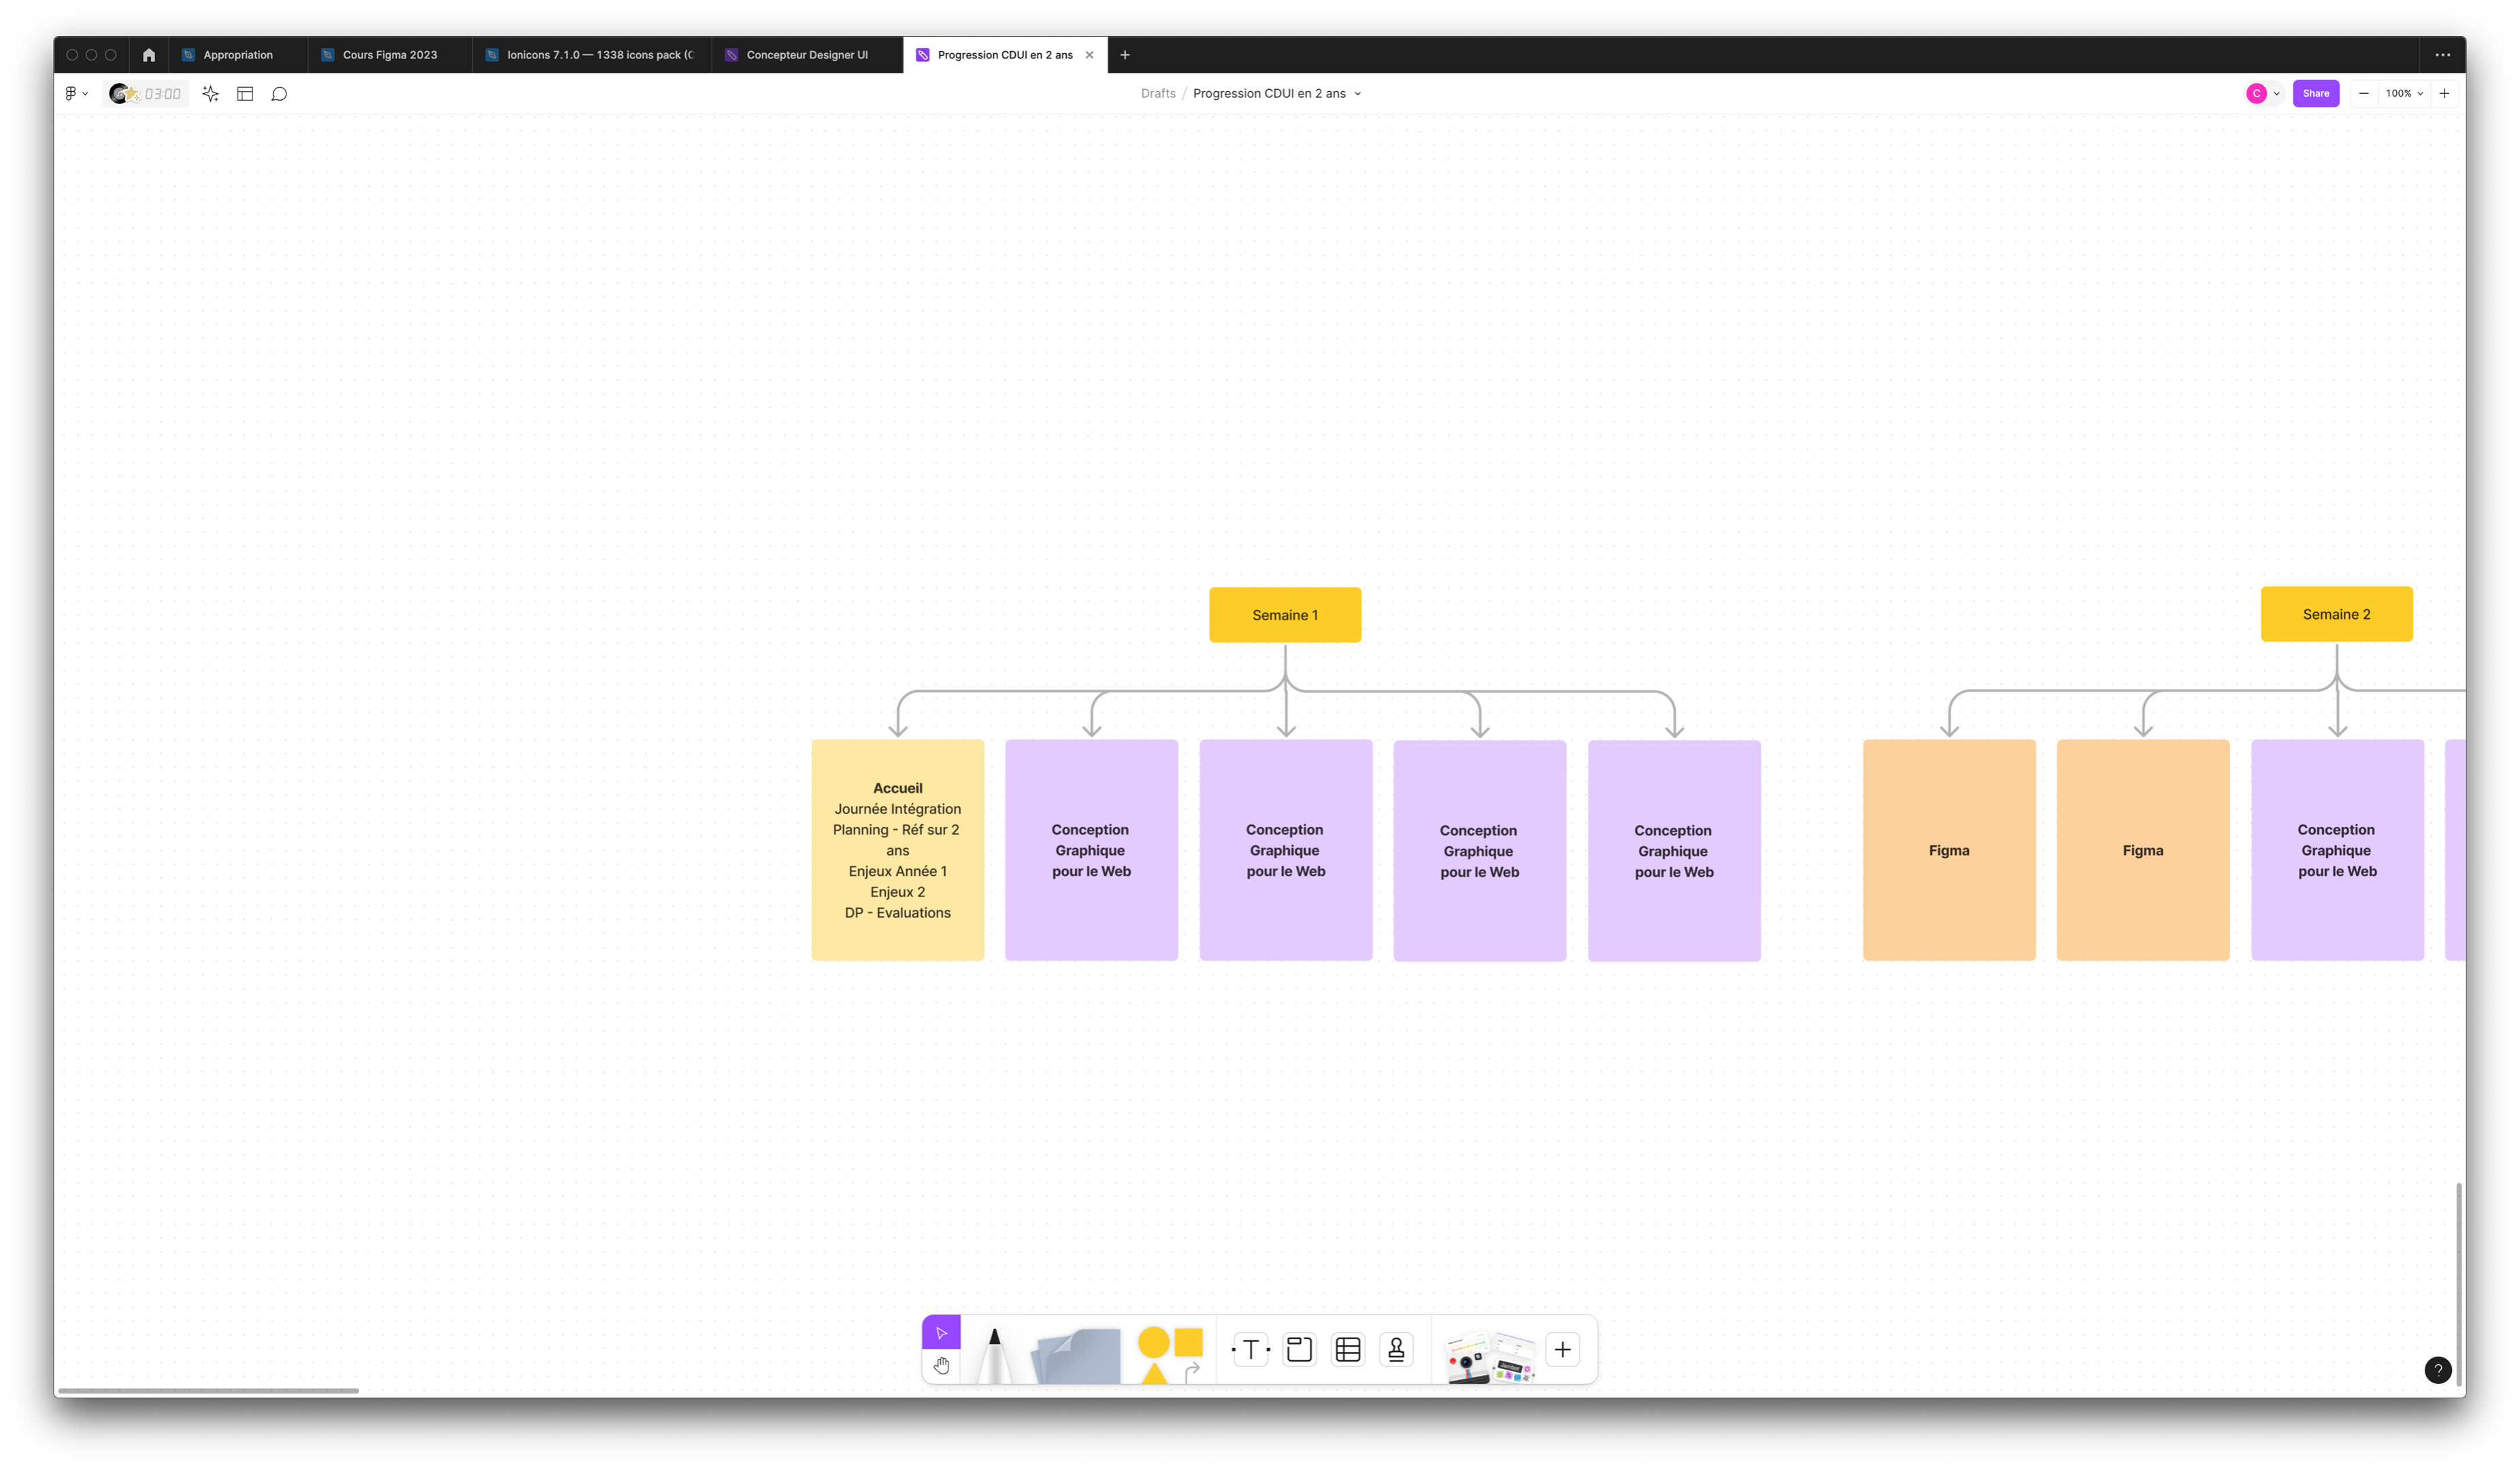The height and width of the screenshot is (1469, 2520).
Task: Open the templates layout icon
Action: [245, 94]
